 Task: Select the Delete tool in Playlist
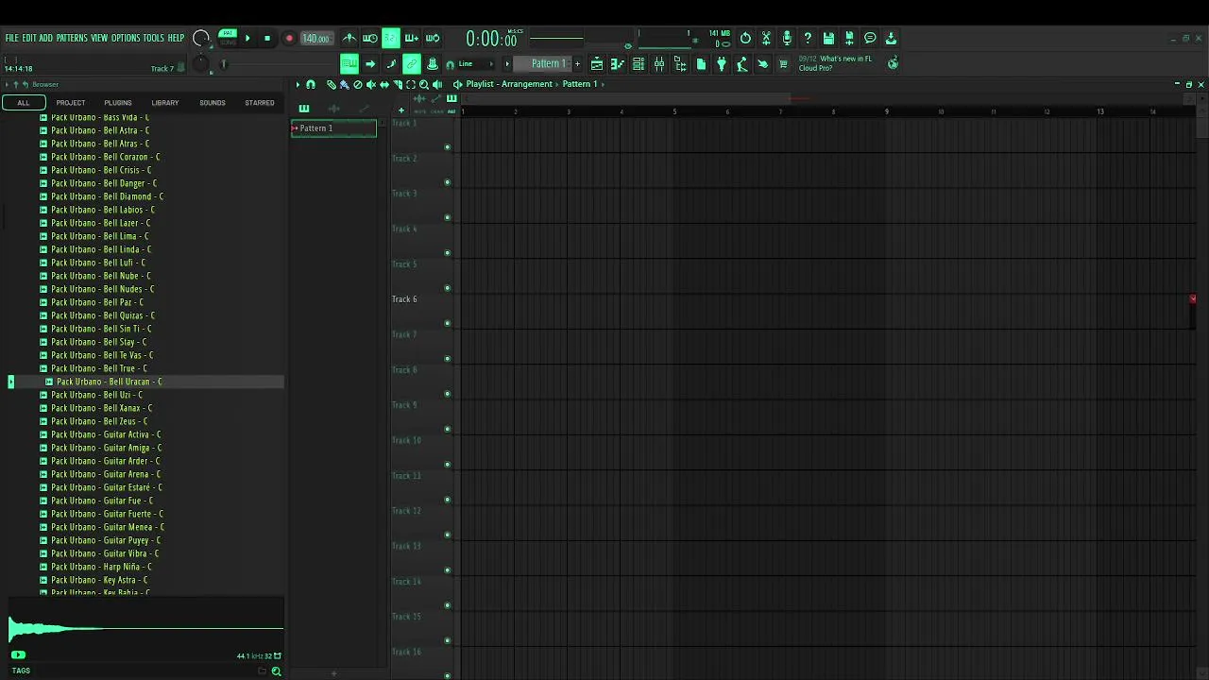[x=357, y=84]
